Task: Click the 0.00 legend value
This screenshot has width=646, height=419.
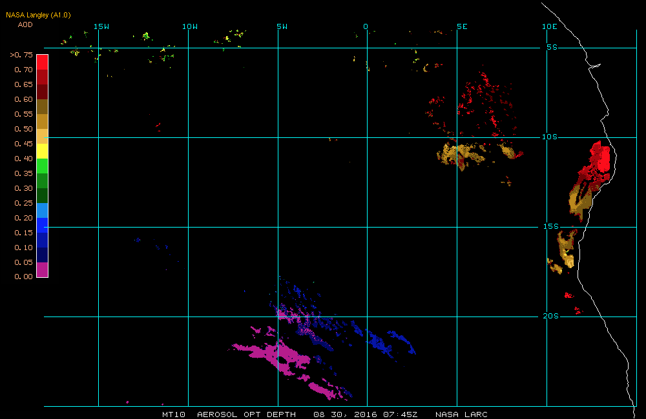Action: coord(23,277)
